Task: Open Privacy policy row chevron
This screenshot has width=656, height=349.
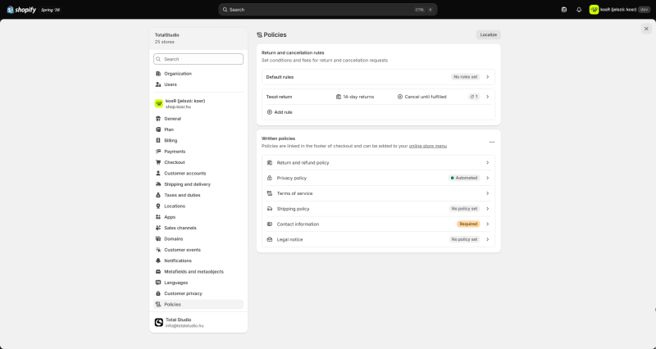Action: coord(487,178)
